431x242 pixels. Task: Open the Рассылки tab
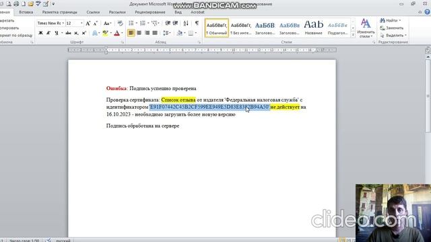(117, 12)
